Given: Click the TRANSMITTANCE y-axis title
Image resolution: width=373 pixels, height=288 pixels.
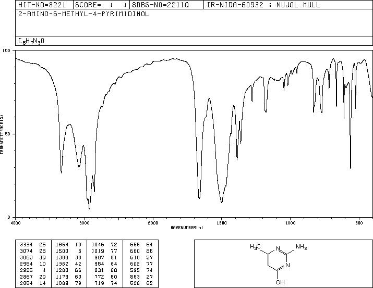Looking at the screenshot, I should [2, 134].
